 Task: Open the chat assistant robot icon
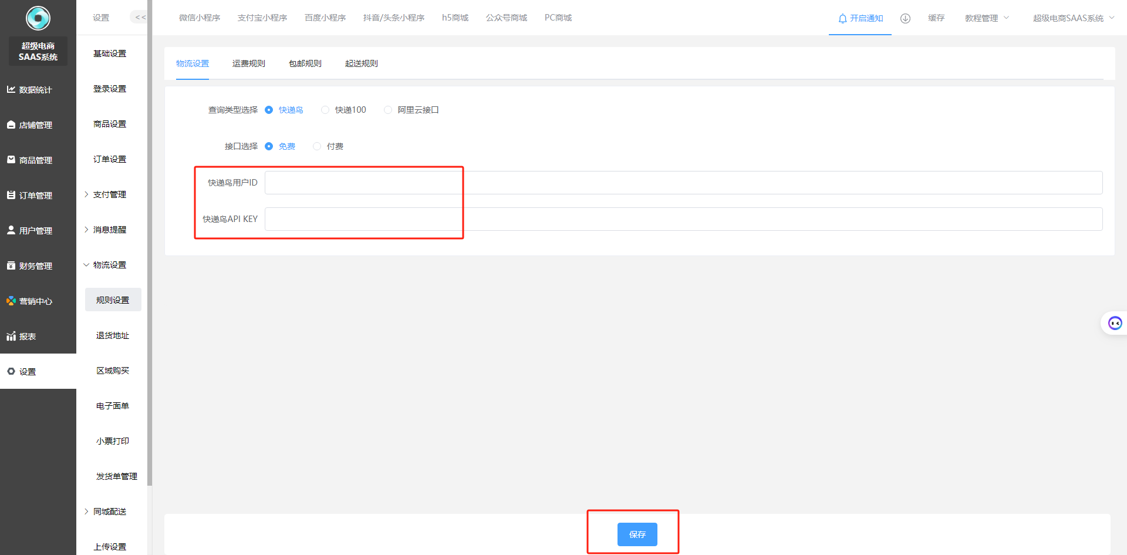[x=1115, y=323]
